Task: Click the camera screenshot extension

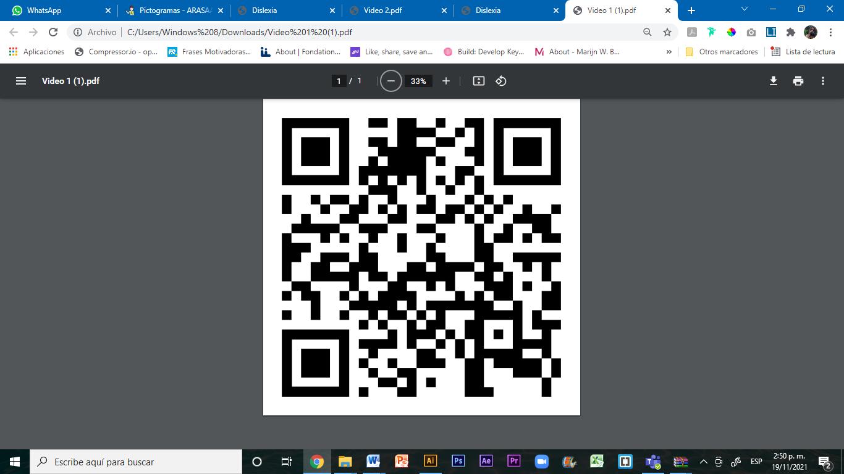Action: (751, 32)
